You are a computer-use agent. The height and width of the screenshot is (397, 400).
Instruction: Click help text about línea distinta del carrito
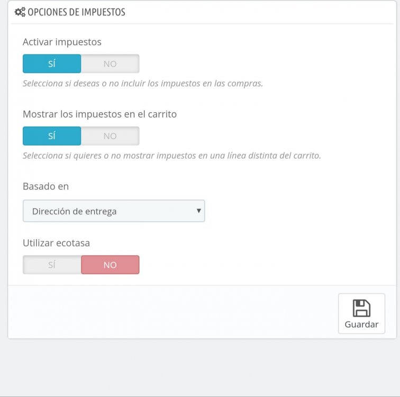(x=172, y=156)
